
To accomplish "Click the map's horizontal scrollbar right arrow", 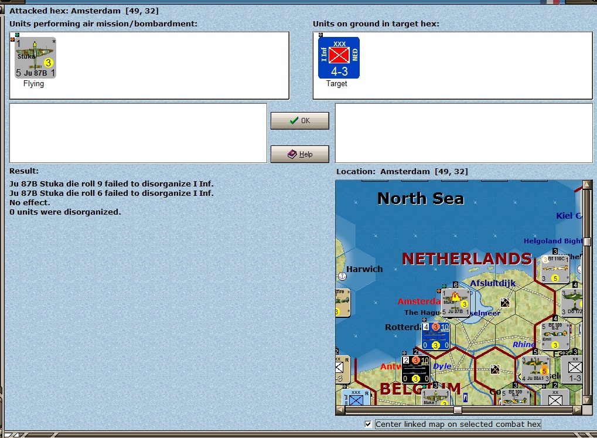I will (x=578, y=410).
